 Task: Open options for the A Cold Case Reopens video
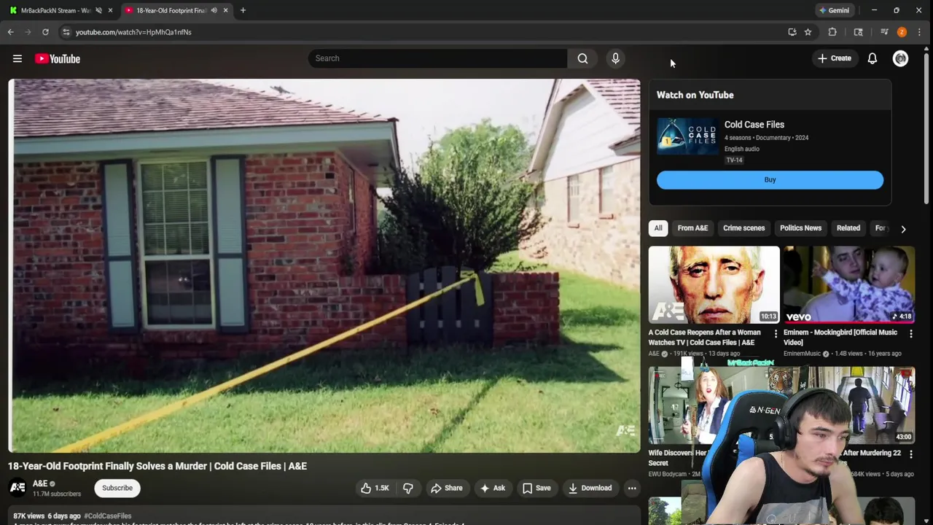pos(776,333)
